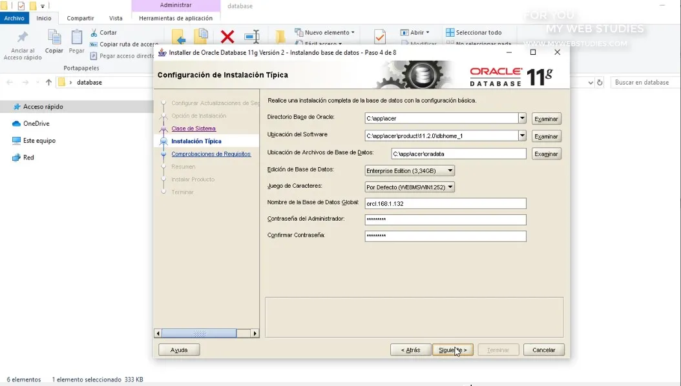
Task: Click the Cortar scissors icon in File Explorer
Action: pos(94,32)
